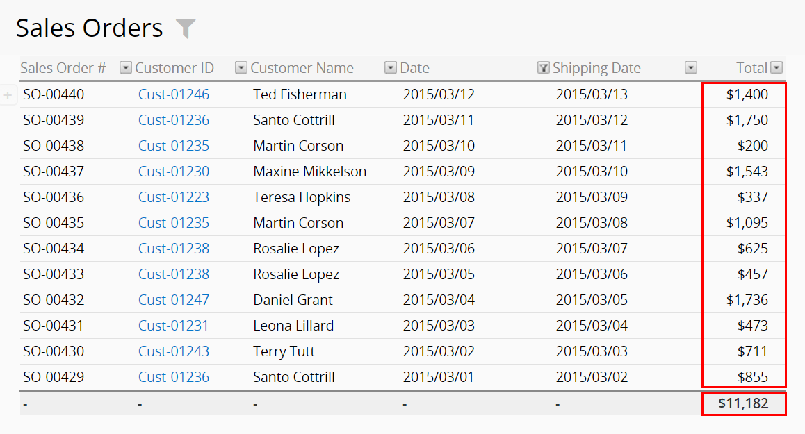Click the Cust-01223 customer link
The width and height of the screenshot is (805, 434).
[174, 197]
